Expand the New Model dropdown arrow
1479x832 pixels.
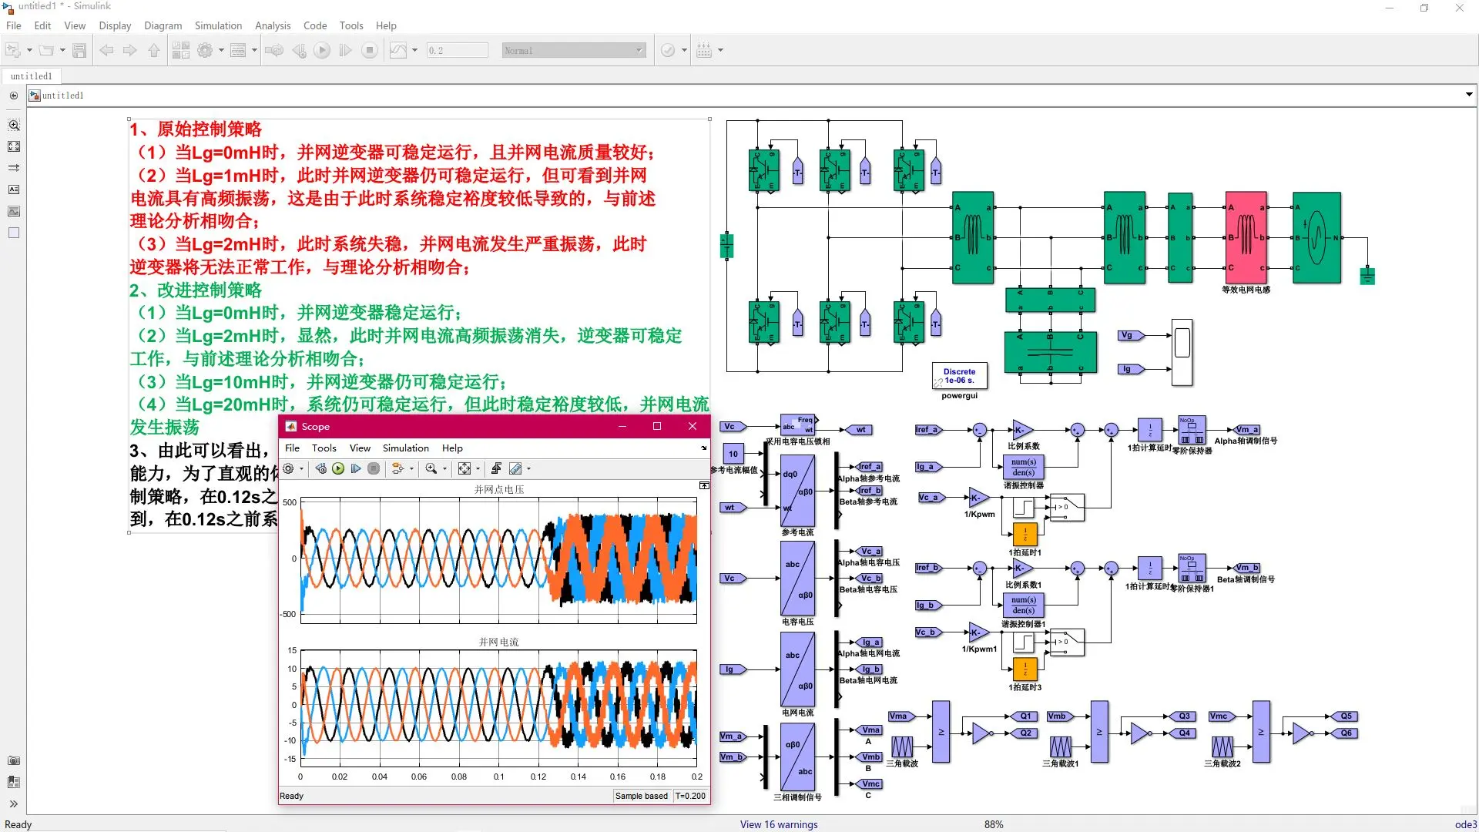(x=29, y=51)
